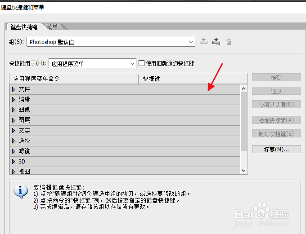Open the 快捷键用于 应用程序菜单 dropdown
This screenshot has height=234, width=306.
pos(92,63)
